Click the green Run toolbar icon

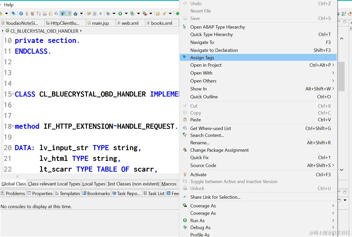click(x=120, y=14)
